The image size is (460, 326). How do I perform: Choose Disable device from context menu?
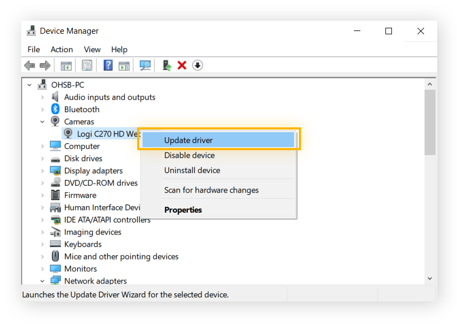pyautogui.click(x=189, y=156)
